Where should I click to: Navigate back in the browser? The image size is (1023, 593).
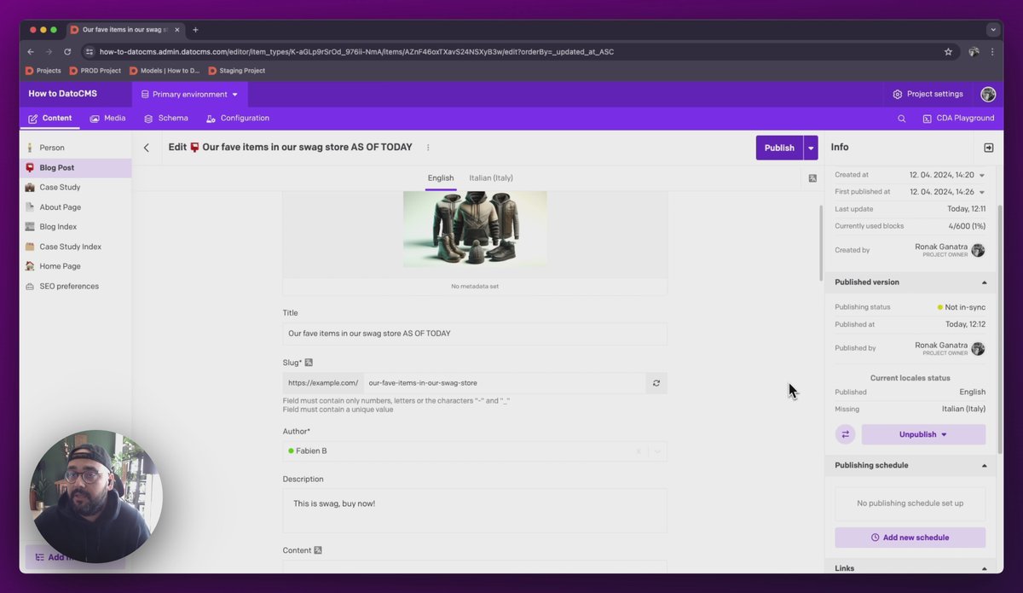tap(31, 51)
